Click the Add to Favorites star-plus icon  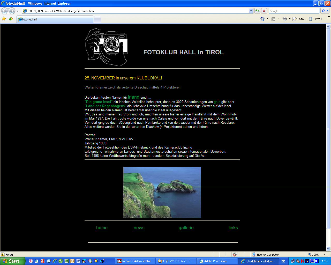tap(11, 19)
